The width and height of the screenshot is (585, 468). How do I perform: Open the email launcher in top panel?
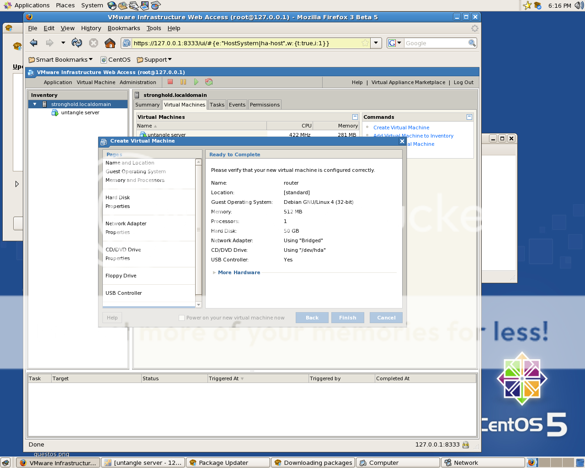pos(122,5)
